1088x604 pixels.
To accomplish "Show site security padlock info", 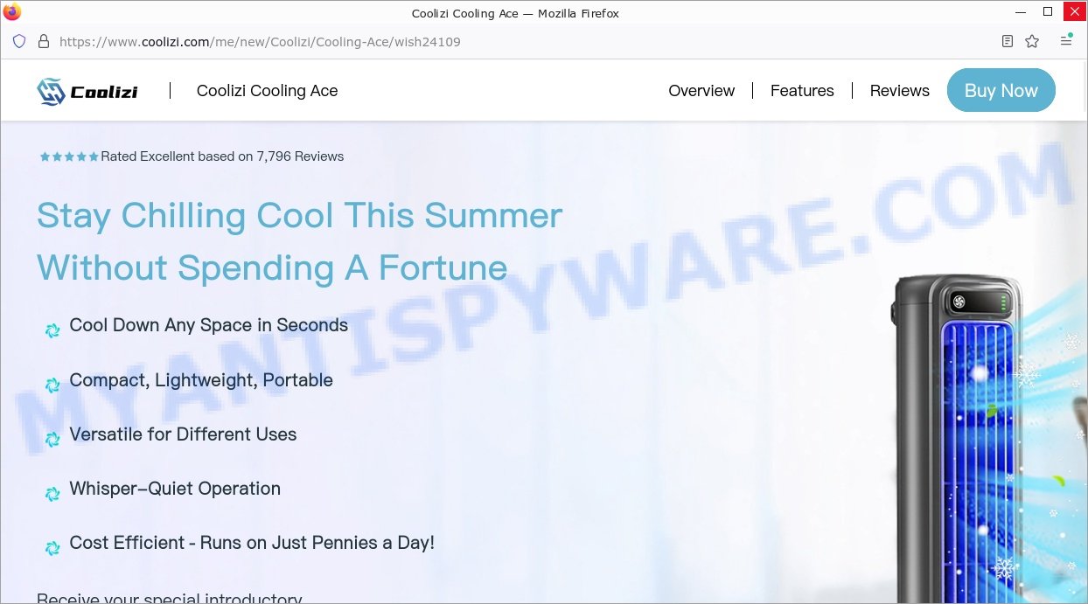I will (43, 41).
